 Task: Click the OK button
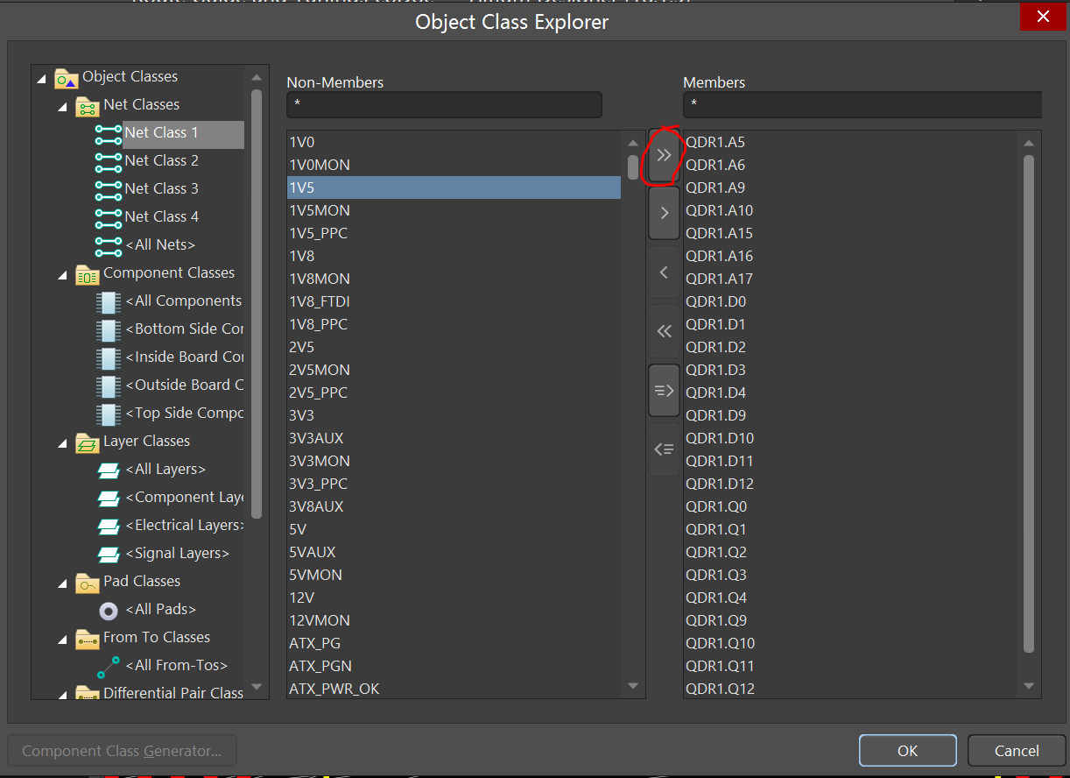pos(908,751)
